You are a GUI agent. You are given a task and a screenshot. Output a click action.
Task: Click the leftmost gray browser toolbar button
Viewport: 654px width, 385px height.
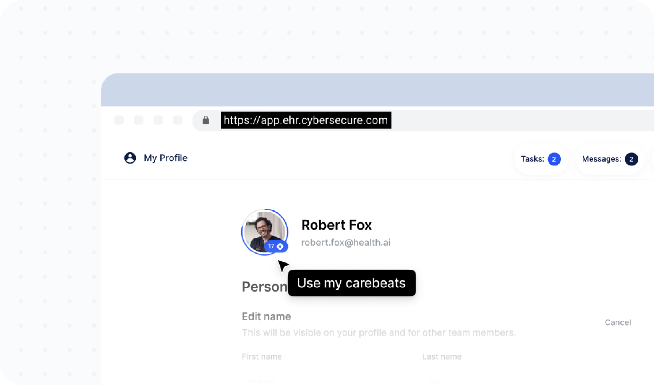(x=119, y=120)
